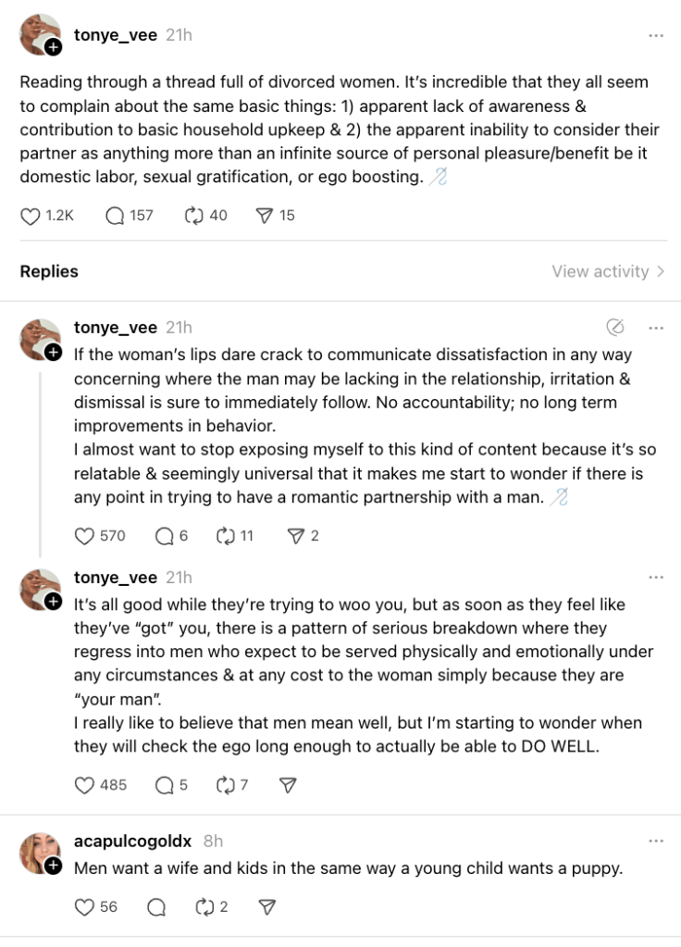Image resolution: width=681 pixels, height=947 pixels.
Task: Share the main post with 15 shares
Action: [x=265, y=216]
